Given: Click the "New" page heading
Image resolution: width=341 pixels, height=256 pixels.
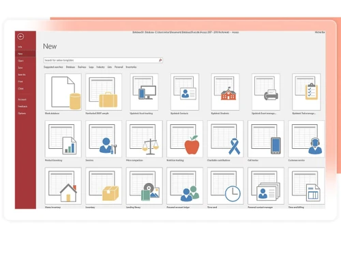Looking at the screenshot, I should click(50, 46).
